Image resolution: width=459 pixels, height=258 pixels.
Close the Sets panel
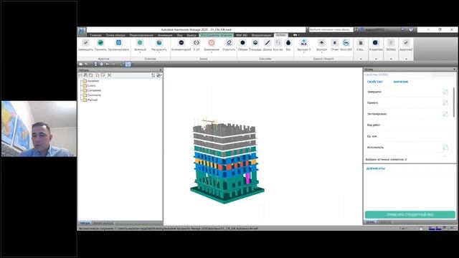coord(161,70)
